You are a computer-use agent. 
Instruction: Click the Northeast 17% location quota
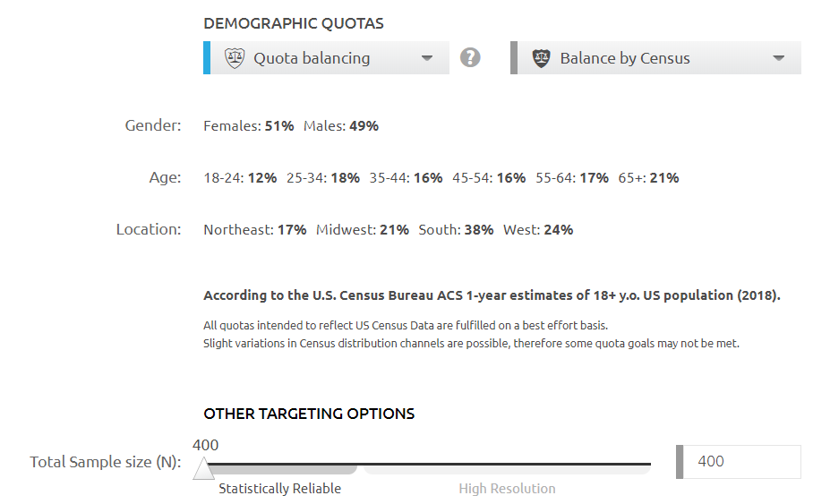(x=254, y=230)
